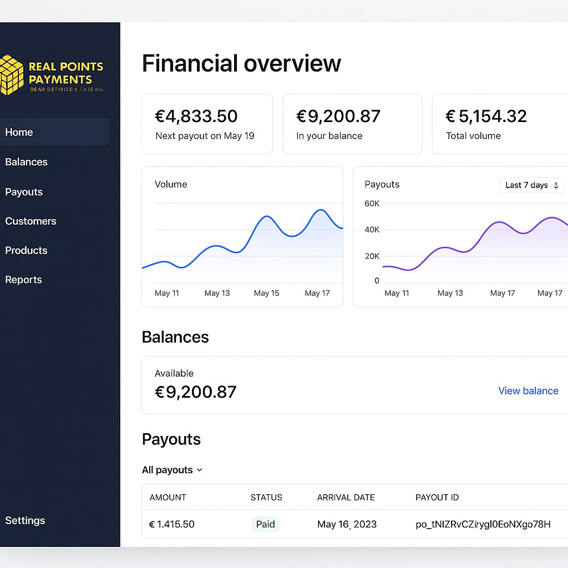Open the Last 7 days dropdown

click(531, 185)
